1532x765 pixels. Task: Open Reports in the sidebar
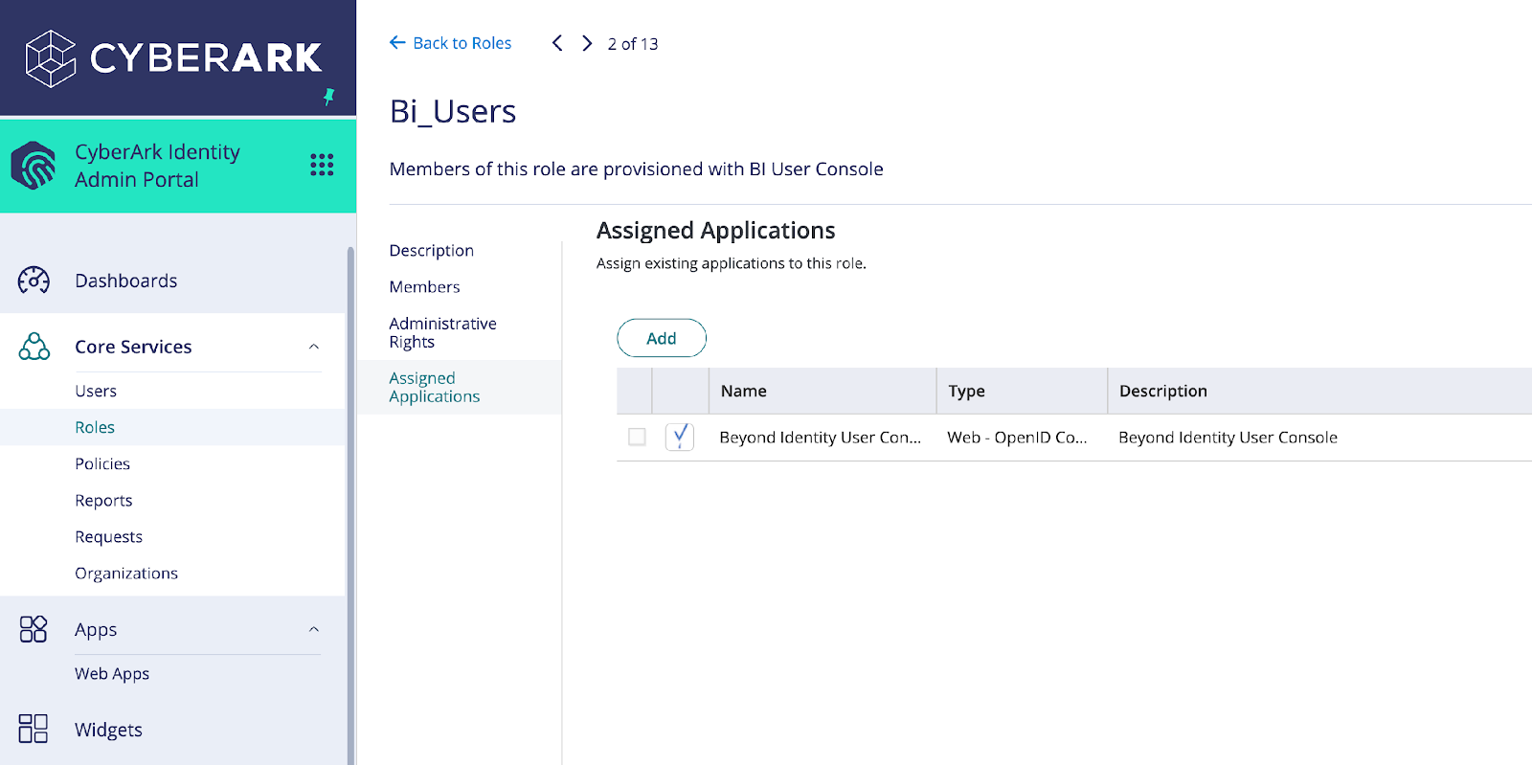(103, 501)
